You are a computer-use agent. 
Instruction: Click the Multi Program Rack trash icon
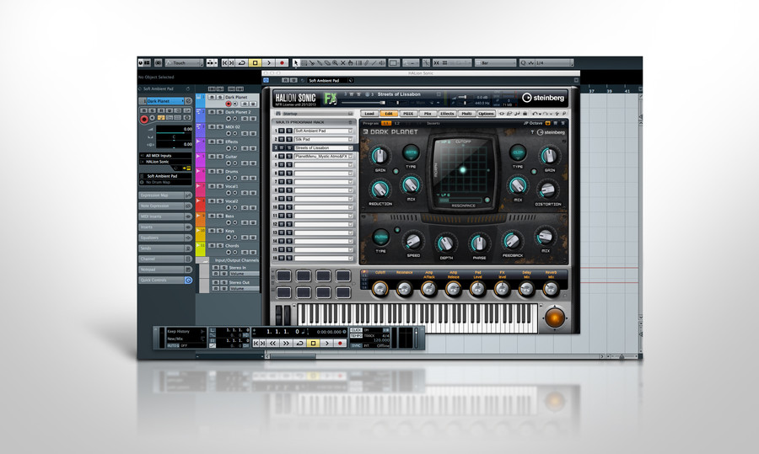tap(351, 122)
